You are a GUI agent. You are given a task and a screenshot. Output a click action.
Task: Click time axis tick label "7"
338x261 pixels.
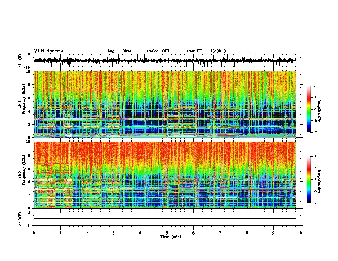pos(220,233)
